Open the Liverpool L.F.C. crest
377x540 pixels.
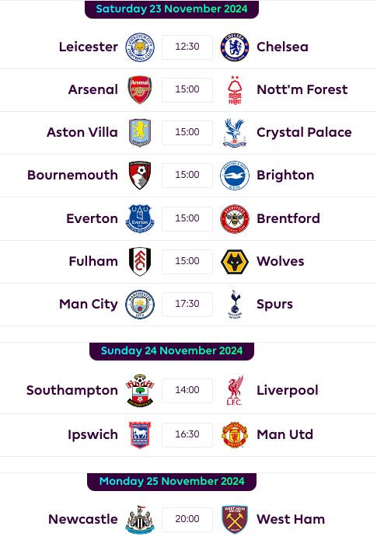(235, 390)
